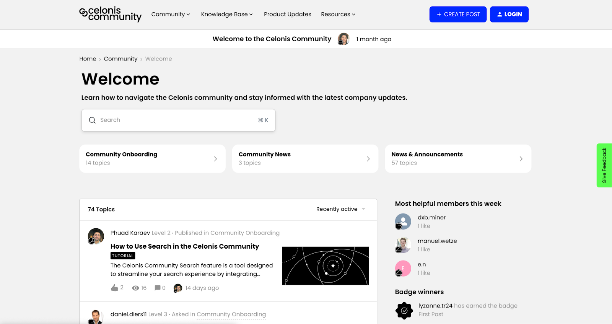The width and height of the screenshot is (612, 324).
Task: Open daniel.diers11's avatar picture
Action: click(x=96, y=317)
